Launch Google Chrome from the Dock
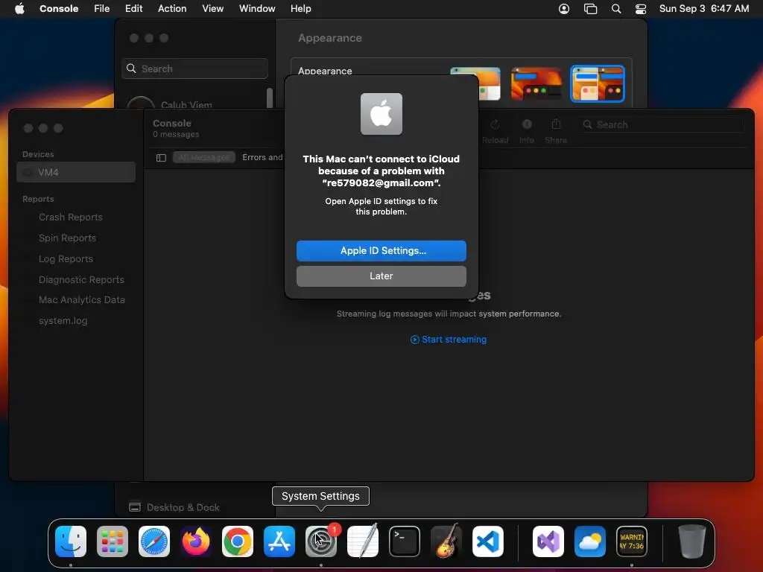Screen dimensions: 763x572 (238, 541)
